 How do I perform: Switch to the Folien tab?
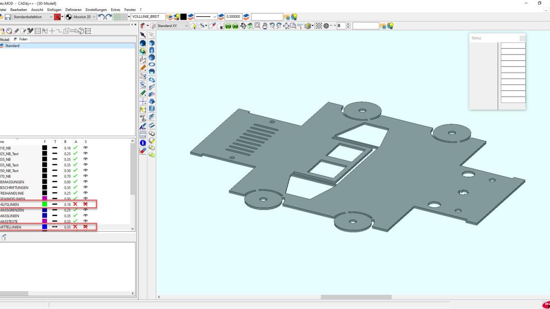pyautogui.click(x=21, y=39)
